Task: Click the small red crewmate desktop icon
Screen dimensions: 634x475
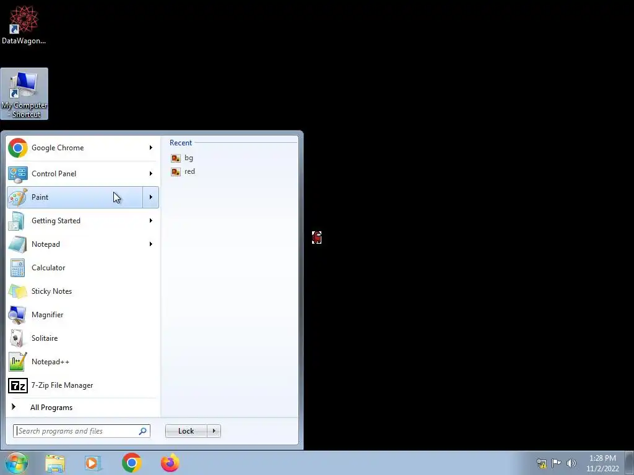Action: (x=316, y=237)
